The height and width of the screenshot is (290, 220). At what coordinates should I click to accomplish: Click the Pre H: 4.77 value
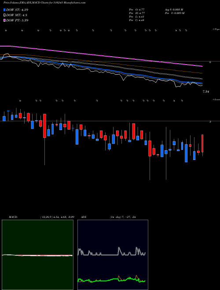pos(137,13)
